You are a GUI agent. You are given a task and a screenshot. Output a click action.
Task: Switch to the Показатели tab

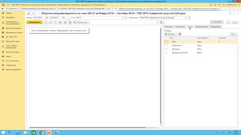click(x=168, y=27)
